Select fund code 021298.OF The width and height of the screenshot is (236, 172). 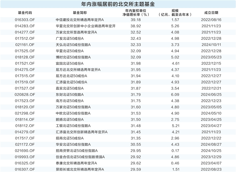pos(25,113)
